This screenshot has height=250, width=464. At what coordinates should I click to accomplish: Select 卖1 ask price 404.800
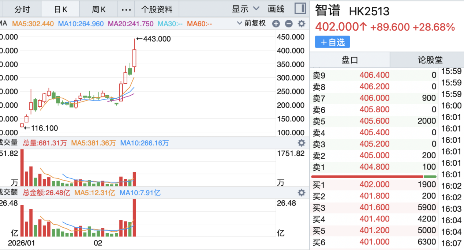[x=374, y=167]
